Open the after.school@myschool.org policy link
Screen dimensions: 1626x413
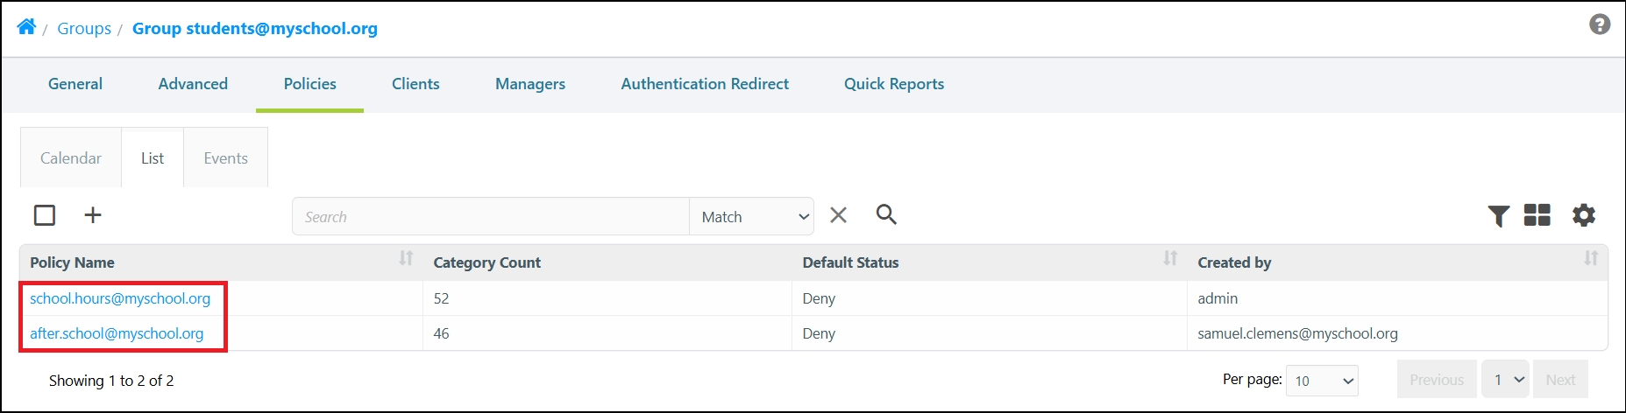(x=117, y=333)
